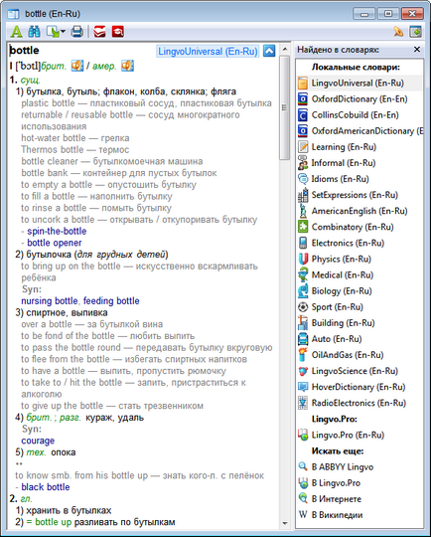Close the 'Найдено в словарях' panel
Screen dimensions: 431x537
click(417, 50)
